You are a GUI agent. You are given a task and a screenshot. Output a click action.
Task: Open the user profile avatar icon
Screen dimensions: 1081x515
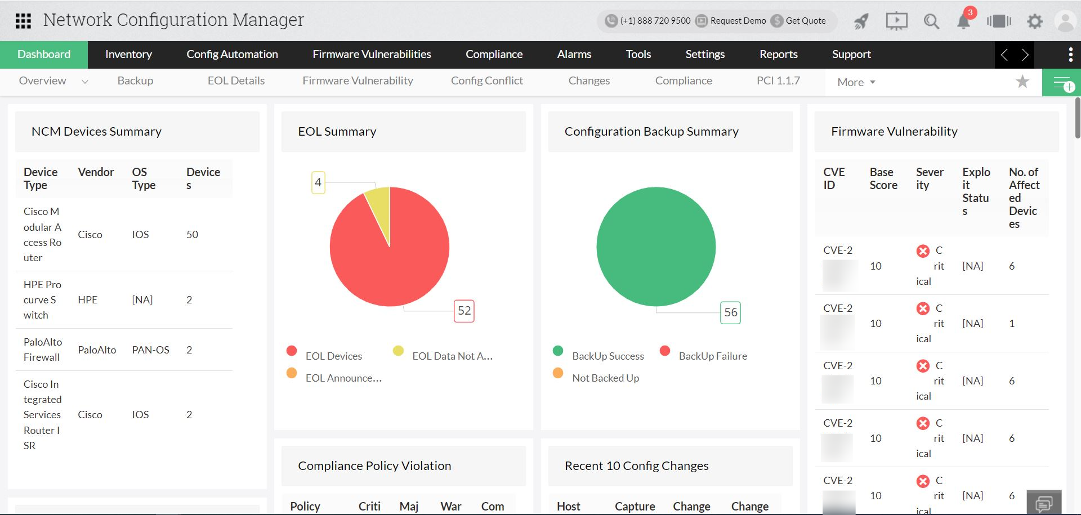pyautogui.click(x=1064, y=21)
